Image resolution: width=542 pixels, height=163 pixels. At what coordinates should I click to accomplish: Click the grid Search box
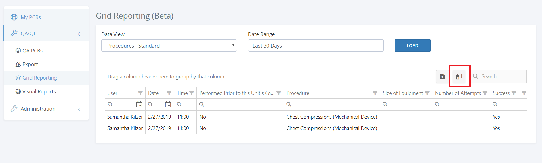(x=502, y=76)
